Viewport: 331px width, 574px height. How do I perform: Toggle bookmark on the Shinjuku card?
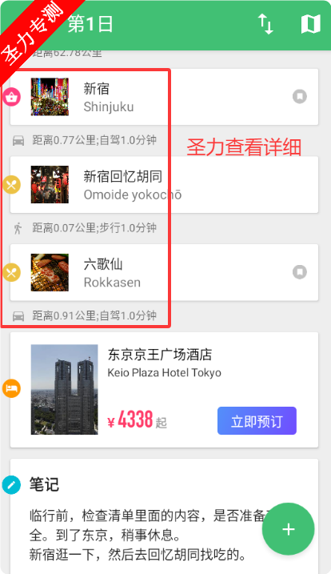click(x=300, y=97)
